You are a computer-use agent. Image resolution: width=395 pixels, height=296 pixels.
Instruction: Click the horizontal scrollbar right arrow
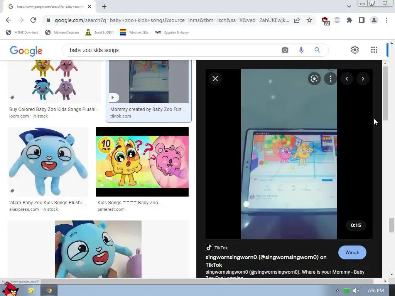(385, 281)
